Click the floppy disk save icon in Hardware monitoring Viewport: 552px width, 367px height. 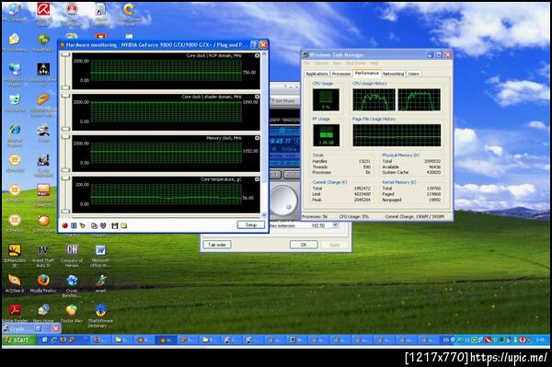pos(114,225)
